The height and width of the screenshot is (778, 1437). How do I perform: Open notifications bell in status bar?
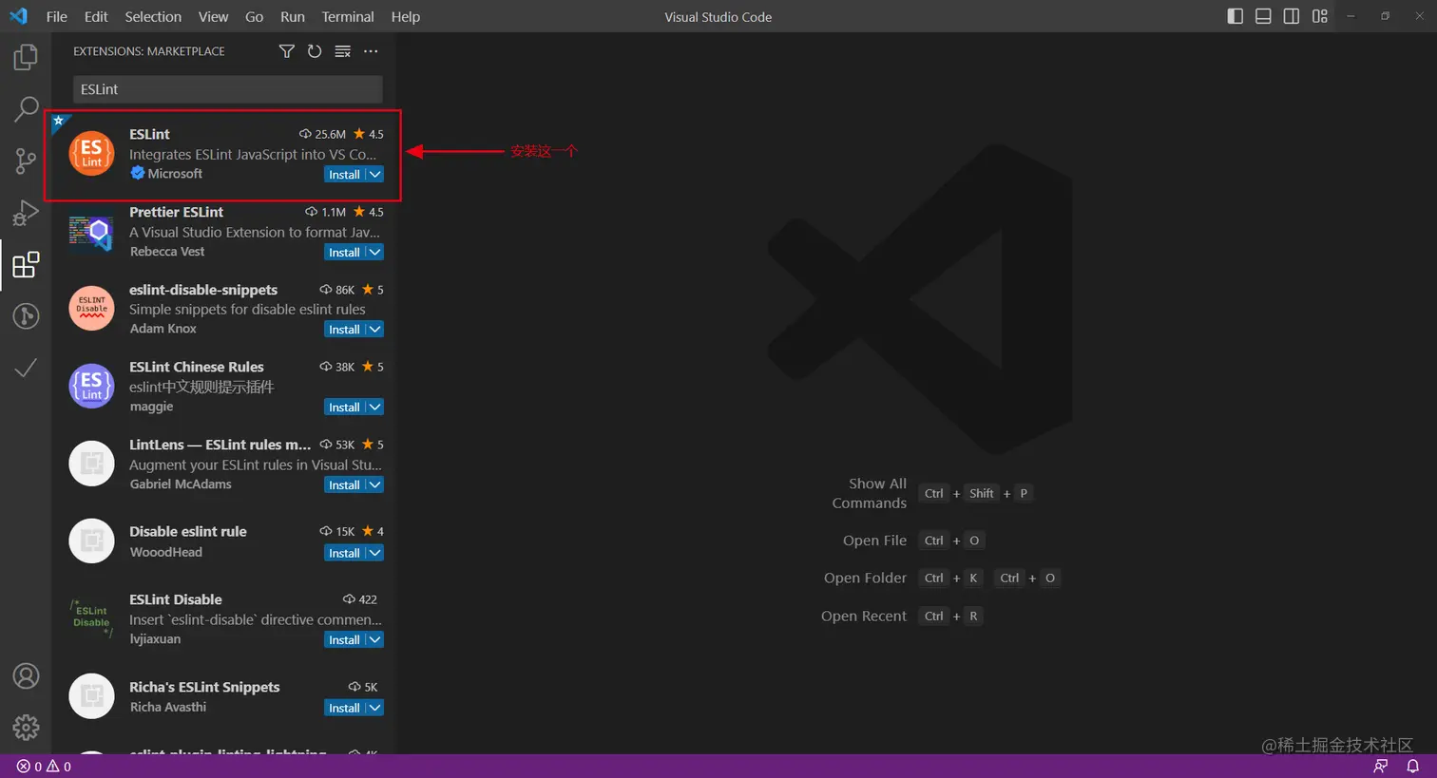[x=1413, y=767]
